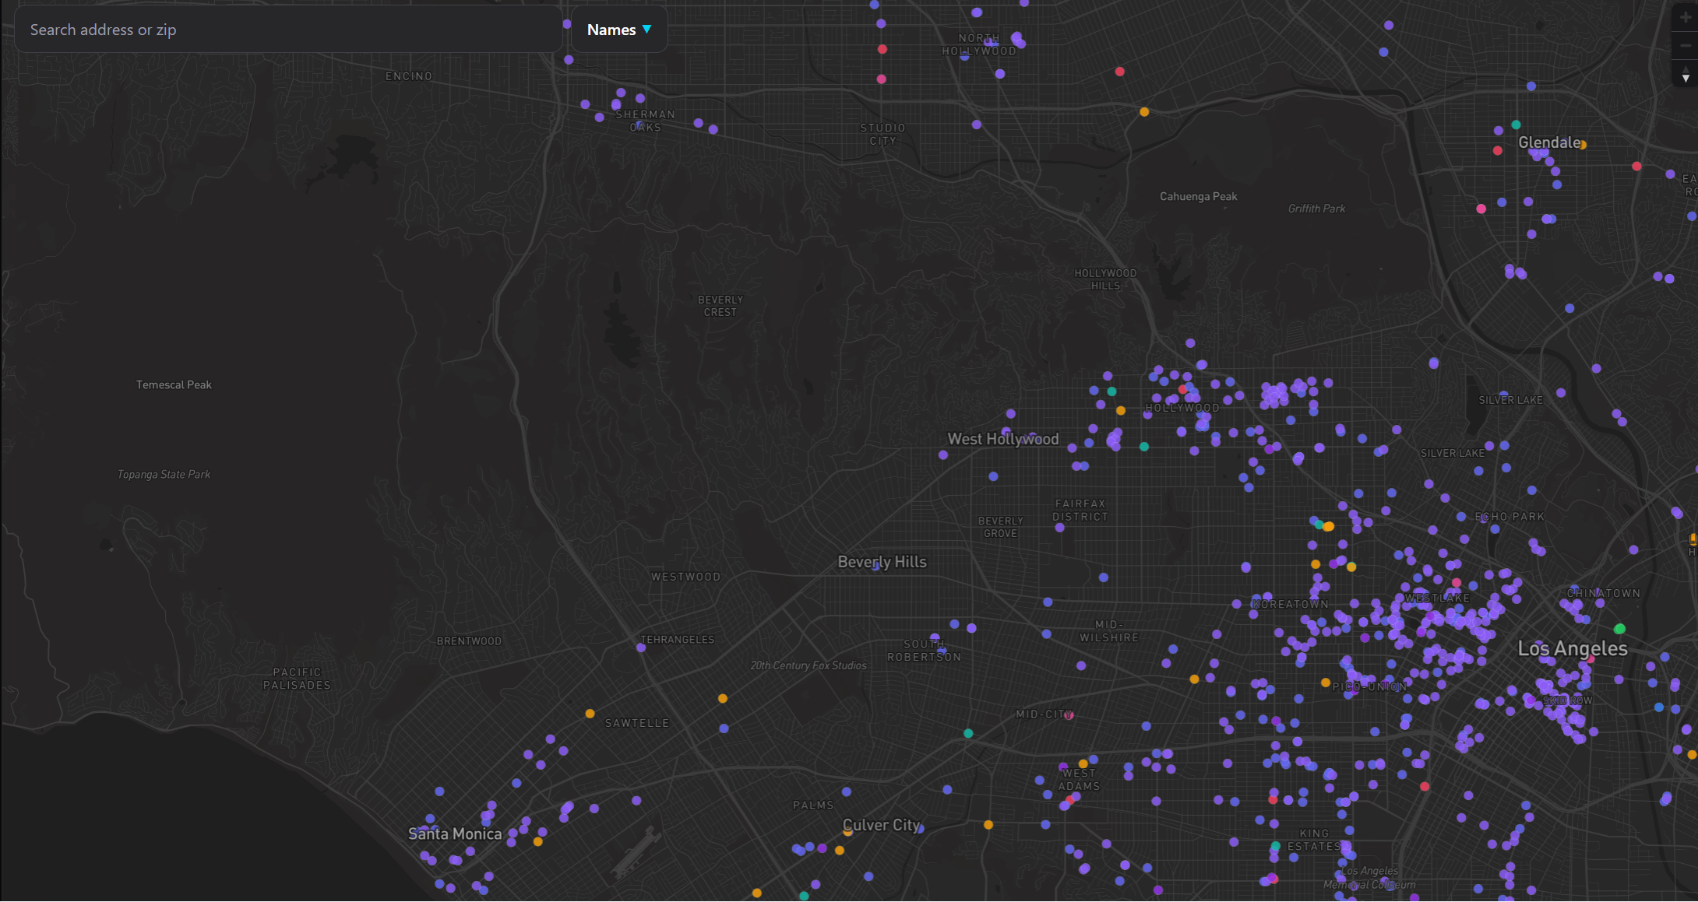Viewport: 1698px width, 902px height.
Task: Click the Search address or zip field
Action: (x=288, y=30)
